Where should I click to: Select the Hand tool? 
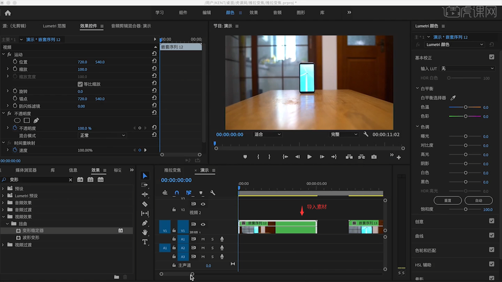coord(145,232)
